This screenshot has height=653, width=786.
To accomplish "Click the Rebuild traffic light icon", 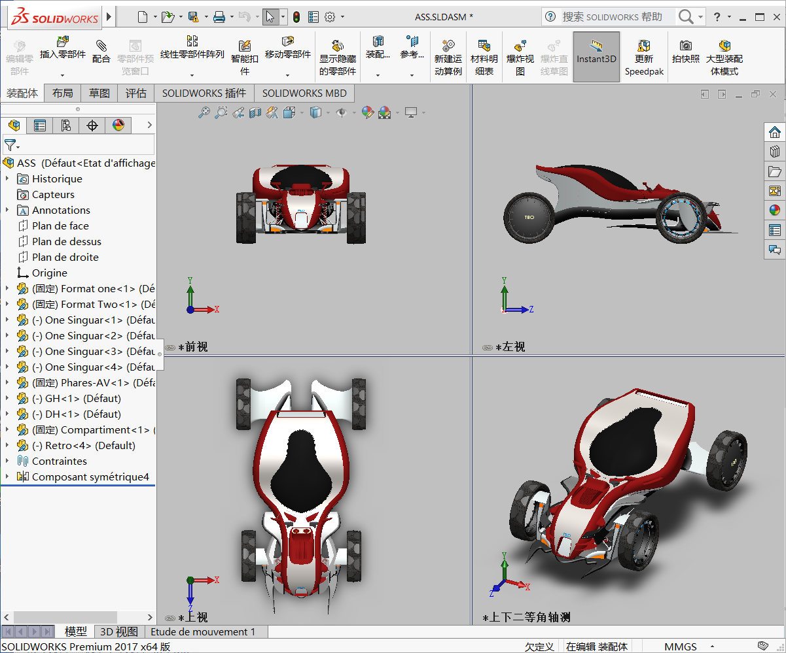I will tap(296, 17).
